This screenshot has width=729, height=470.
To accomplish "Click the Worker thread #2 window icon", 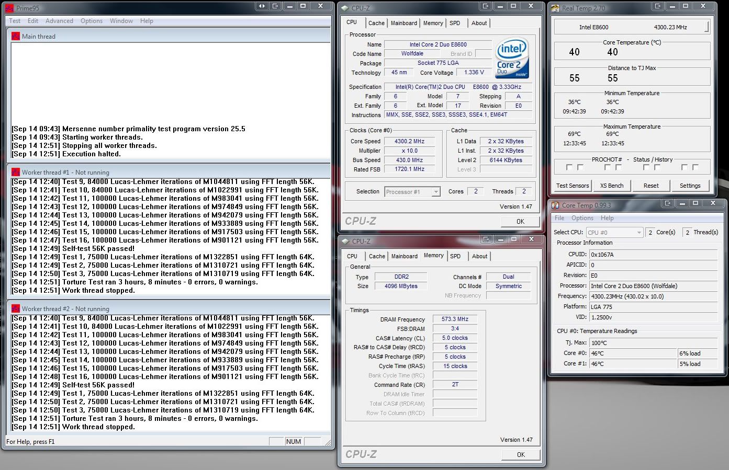I will [x=16, y=308].
